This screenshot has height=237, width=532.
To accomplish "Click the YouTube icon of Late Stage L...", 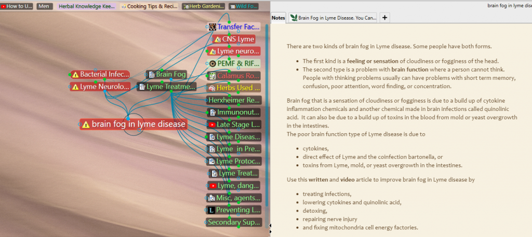I will tap(212, 124).
